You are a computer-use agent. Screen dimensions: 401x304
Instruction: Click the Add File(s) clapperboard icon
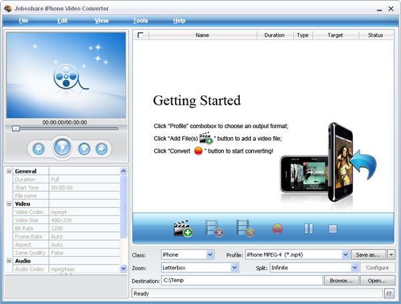183,228
